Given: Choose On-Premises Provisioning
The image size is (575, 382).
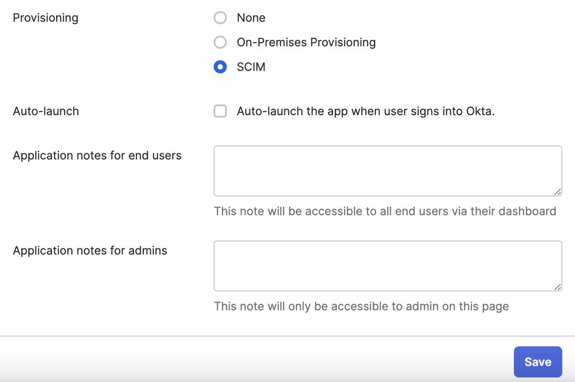Looking at the screenshot, I should [220, 42].
